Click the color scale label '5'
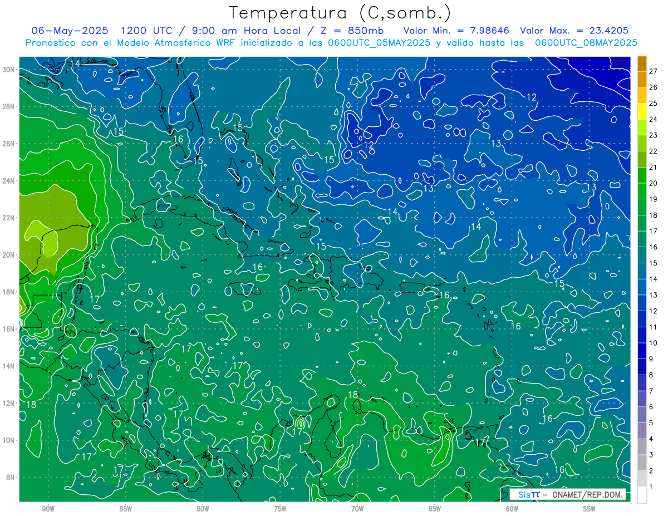668x516 pixels. click(652, 423)
